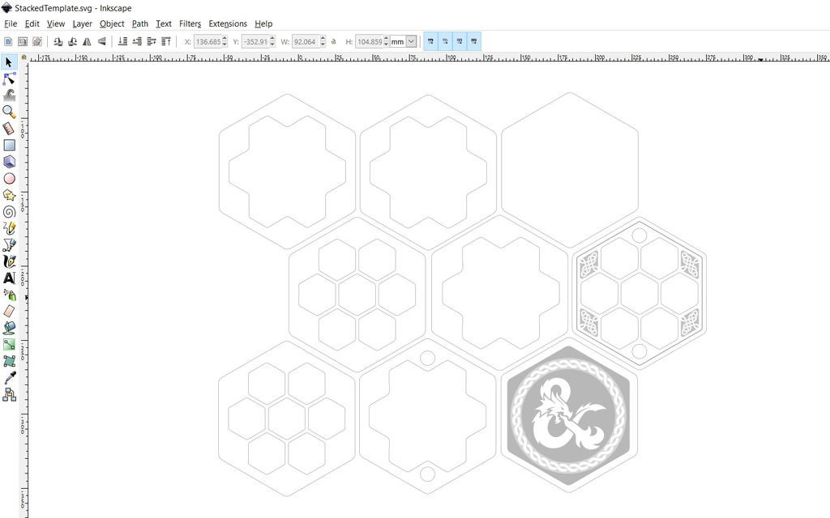Screen dimensions: 830x518
Task: Open the Help menu
Action: click(263, 23)
